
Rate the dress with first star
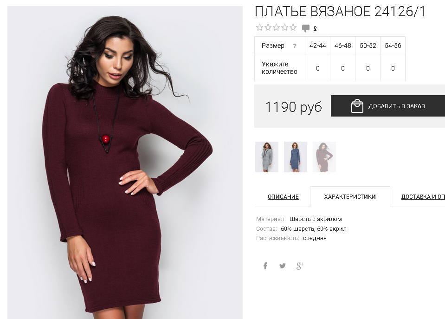click(x=259, y=27)
